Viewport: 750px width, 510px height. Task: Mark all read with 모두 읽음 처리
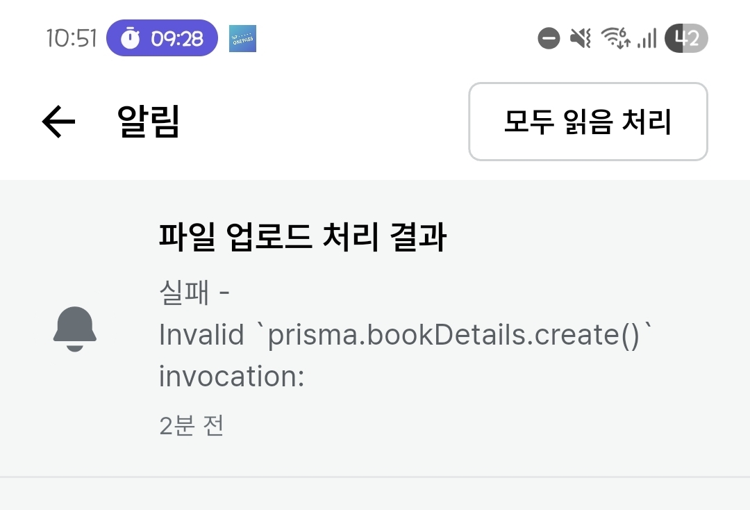pos(588,122)
